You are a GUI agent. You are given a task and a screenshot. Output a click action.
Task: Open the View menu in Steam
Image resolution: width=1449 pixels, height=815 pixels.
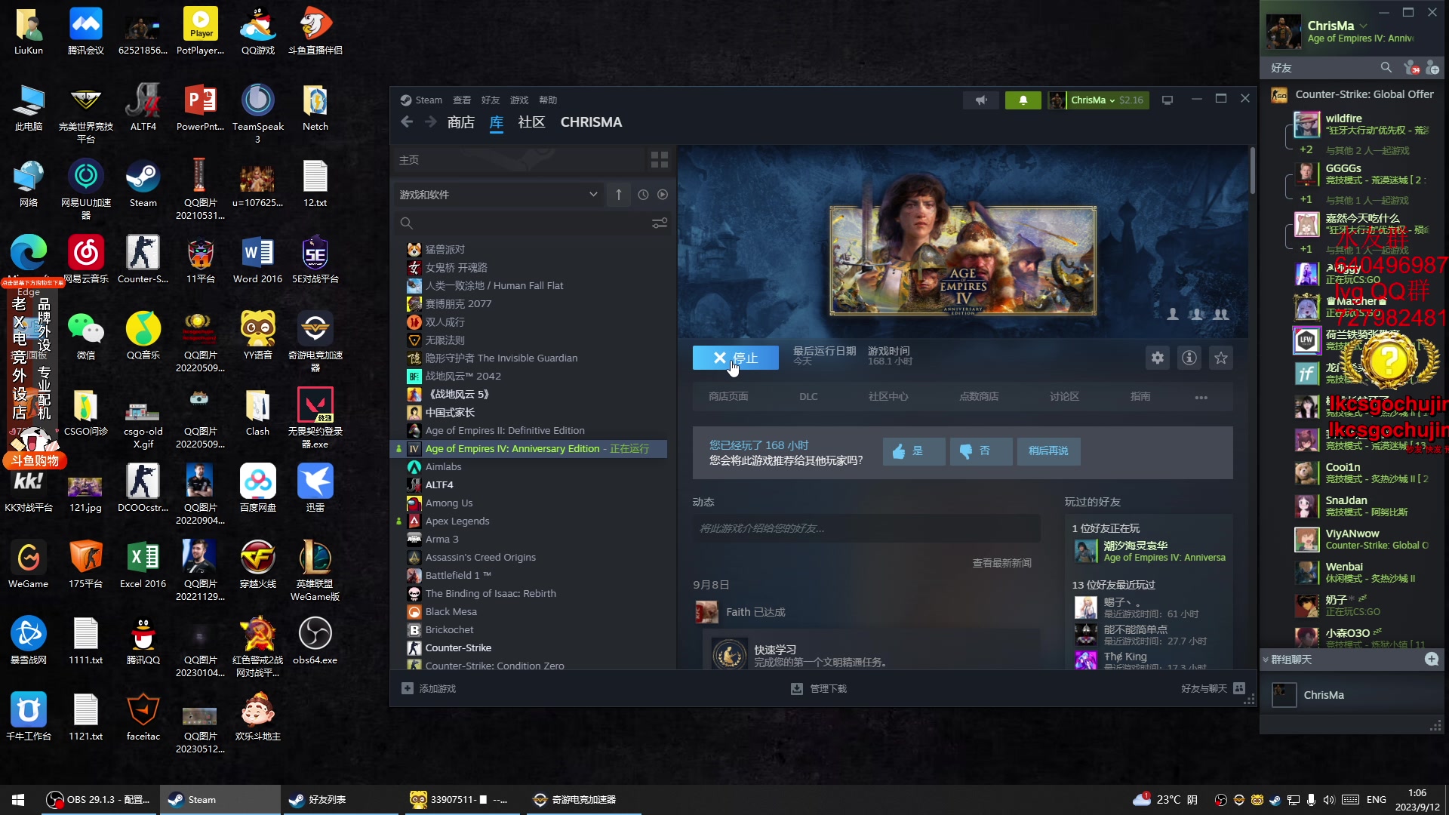(462, 100)
